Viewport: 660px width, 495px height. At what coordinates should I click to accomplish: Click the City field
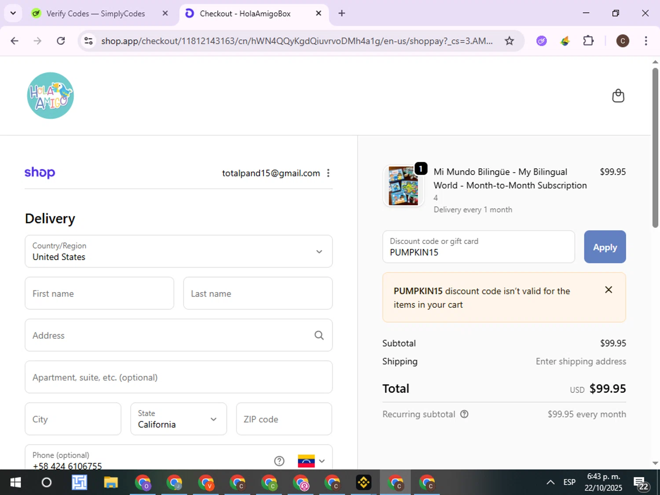tap(73, 419)
